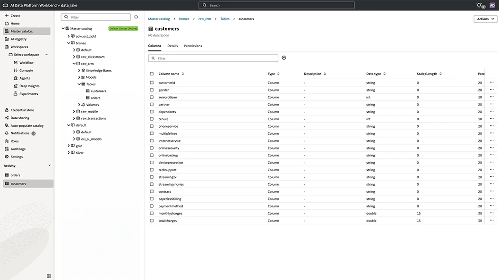Open Compute in sidebar
499x280 pixels.
click(23, 71)
